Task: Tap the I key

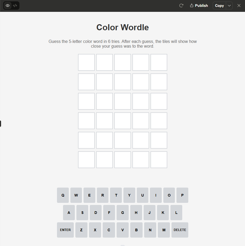Action: 156,195
